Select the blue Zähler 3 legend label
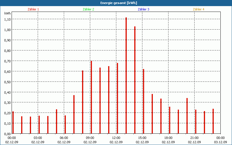Viewport: 232px width, 145px height. pyautogui.click(x=144, y=9)
